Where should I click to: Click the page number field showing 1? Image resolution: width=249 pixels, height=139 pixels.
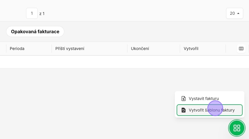pyautogui.click(x=32, y=13)
